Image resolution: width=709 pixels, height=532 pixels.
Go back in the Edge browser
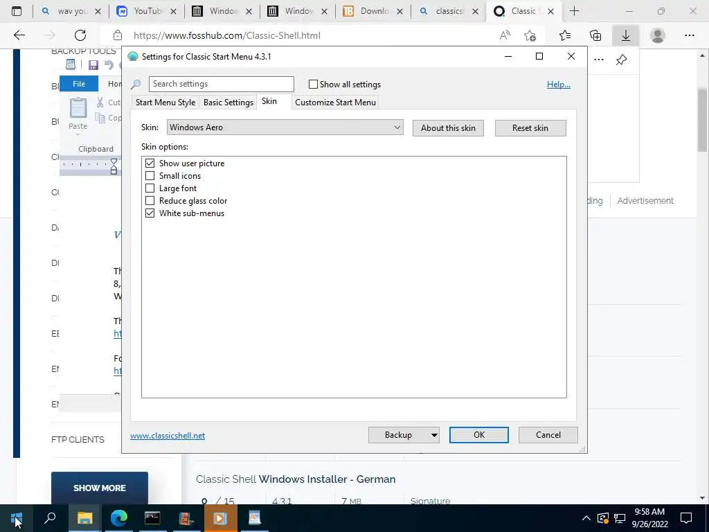[x=19, y=35]
